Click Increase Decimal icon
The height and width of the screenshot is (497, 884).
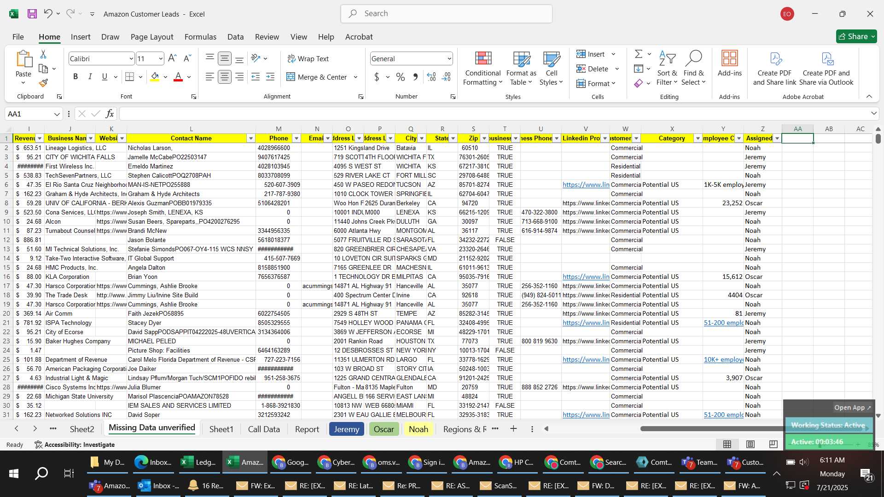[431, 77]
